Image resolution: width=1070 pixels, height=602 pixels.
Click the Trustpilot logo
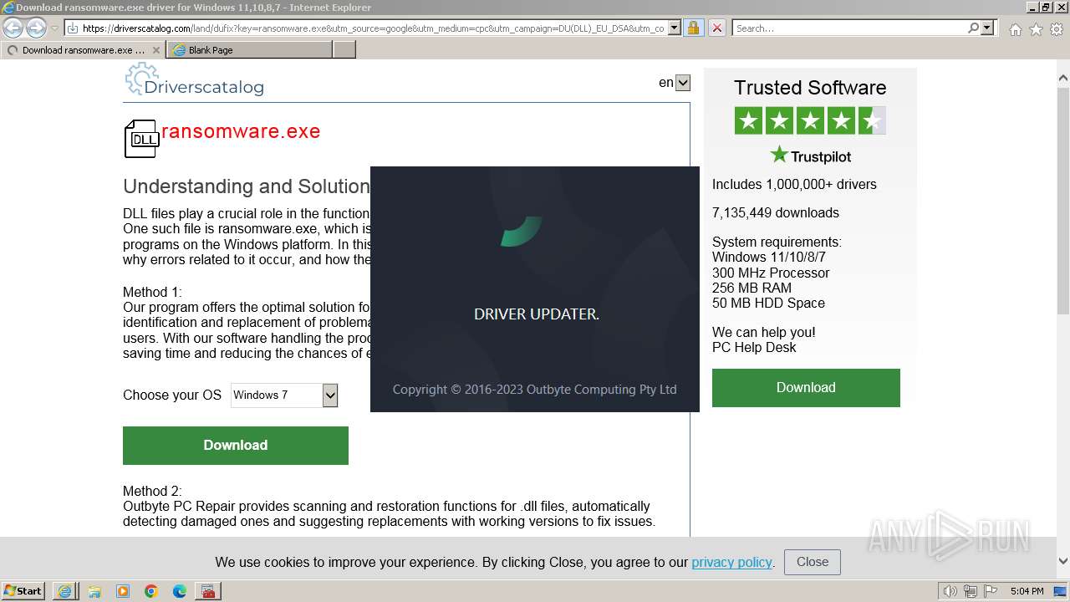(x=811, y=156)
